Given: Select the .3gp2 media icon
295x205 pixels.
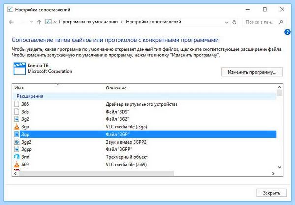Looking at the screenshot, I should click(x=17, y=142).
